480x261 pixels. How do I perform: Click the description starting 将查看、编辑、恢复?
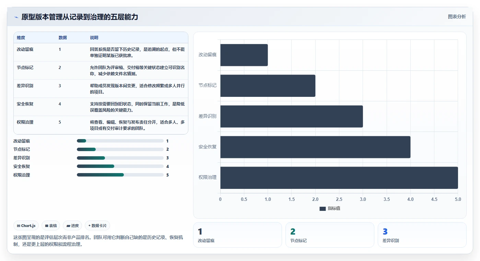tap(137, 125)
